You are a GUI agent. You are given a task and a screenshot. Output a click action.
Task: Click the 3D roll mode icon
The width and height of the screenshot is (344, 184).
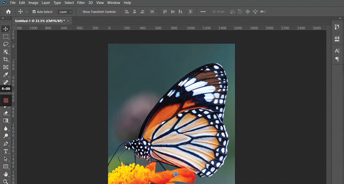point(240,12)
